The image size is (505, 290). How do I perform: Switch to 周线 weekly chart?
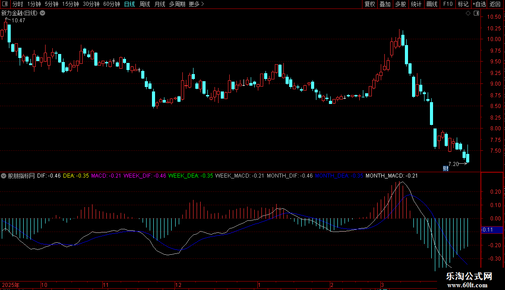point(145,4)
